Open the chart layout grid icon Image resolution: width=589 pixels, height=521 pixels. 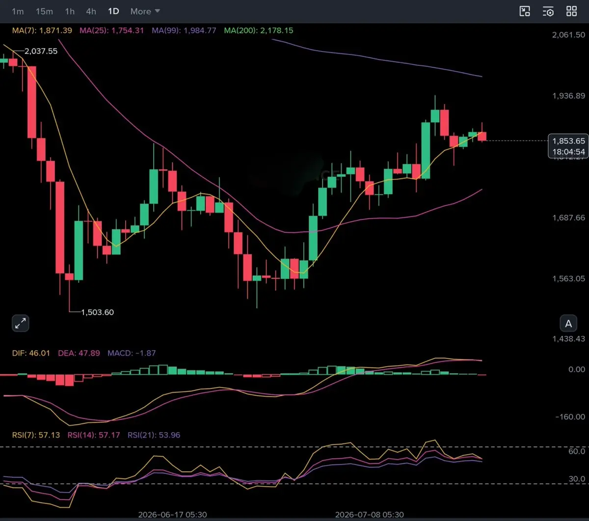coord(571,11)
